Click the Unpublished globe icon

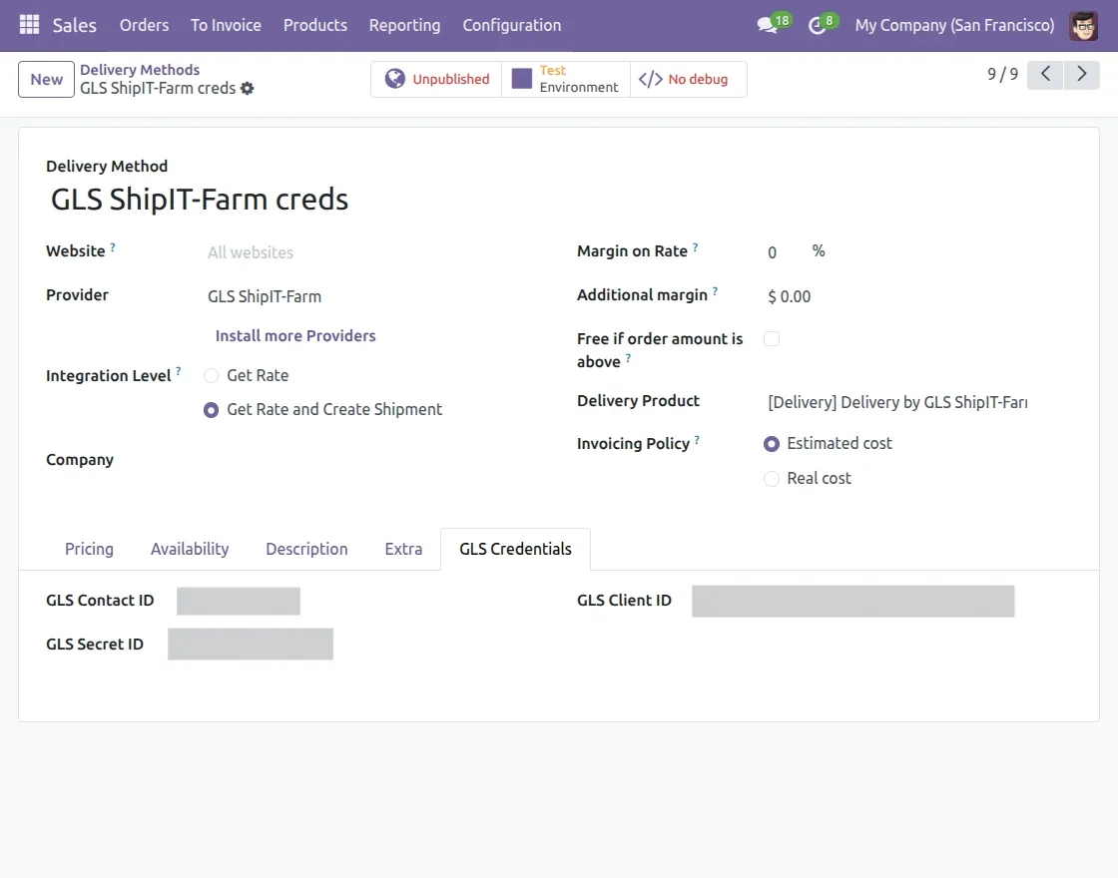395,79
